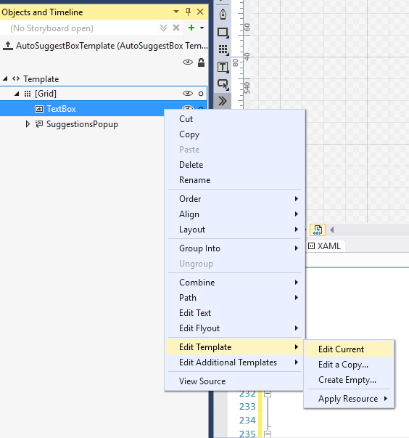Choose Delete from the context menu
This screenshot has width=409, height=438.
click(x=235, y=165)
